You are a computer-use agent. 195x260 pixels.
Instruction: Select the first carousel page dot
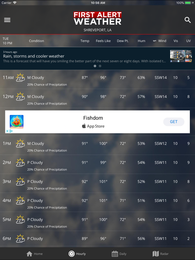[95, 66]
